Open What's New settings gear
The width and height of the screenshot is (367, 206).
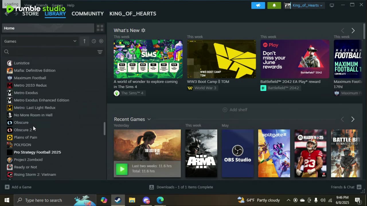[x=143, y=30]
